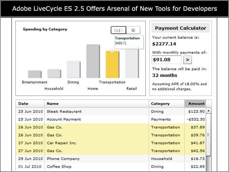Select the Account Payment row name
The width and height of the screenshot is (229, 172).
(64, 119)
